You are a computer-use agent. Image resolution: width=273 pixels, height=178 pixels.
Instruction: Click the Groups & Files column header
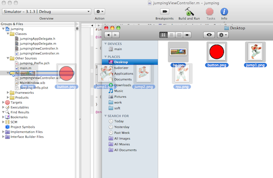click(x=37, y=24)
